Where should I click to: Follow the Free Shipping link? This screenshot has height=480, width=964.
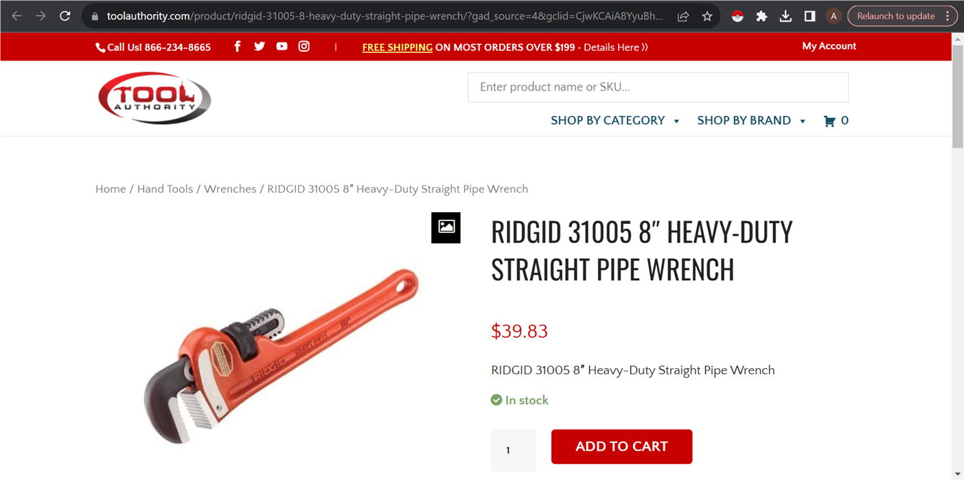coord(397,47)
